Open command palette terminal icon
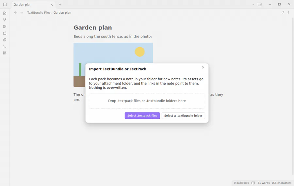 coord(5,46)
